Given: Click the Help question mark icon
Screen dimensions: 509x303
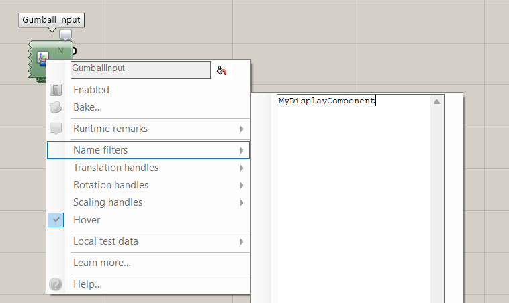Looking at the screenshot, I should point(56,284).
